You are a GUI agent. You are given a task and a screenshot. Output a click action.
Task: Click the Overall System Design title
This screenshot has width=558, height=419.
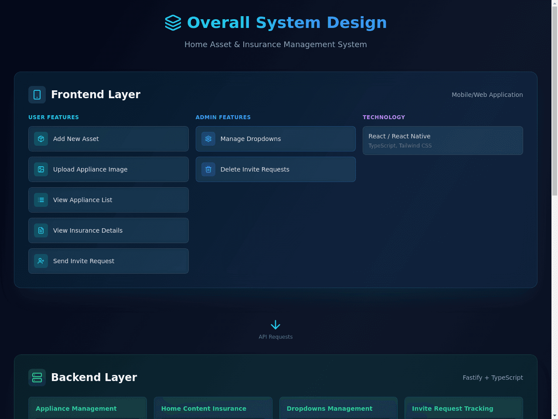pos(287,23)
